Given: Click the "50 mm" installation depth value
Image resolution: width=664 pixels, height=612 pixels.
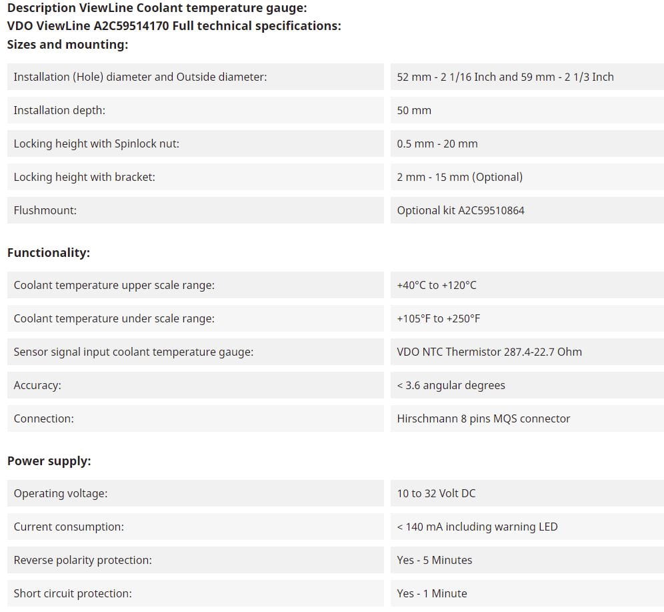Looking at the screenshot, I should click(414, 110).
